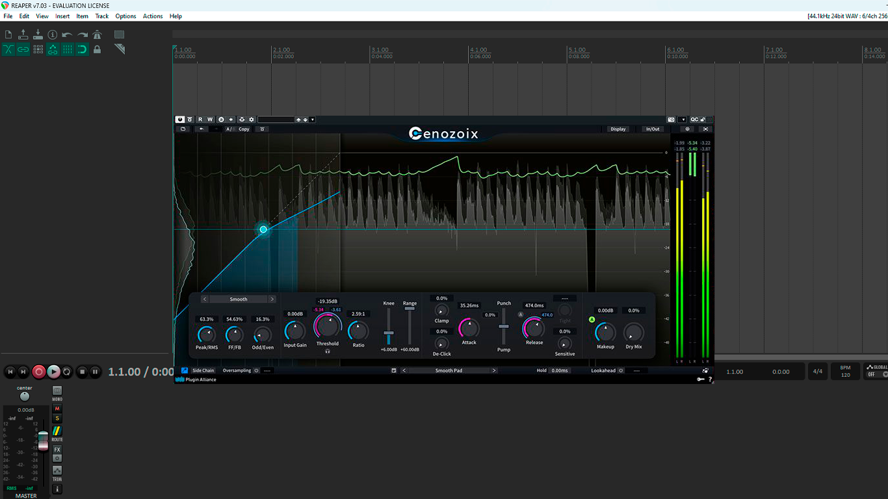This screenshot has width=888, height=499.
Task: Click the Side Chain button
Action: 203,370
